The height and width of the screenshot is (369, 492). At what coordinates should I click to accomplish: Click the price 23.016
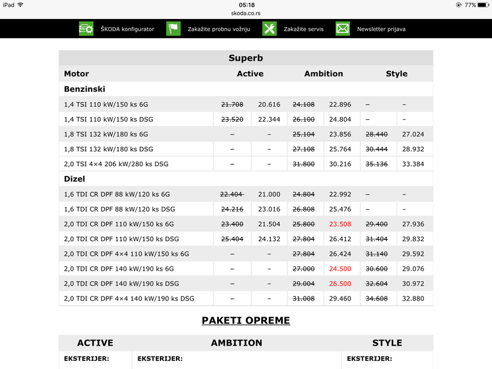pyautogui.click(x=269, y=209)
